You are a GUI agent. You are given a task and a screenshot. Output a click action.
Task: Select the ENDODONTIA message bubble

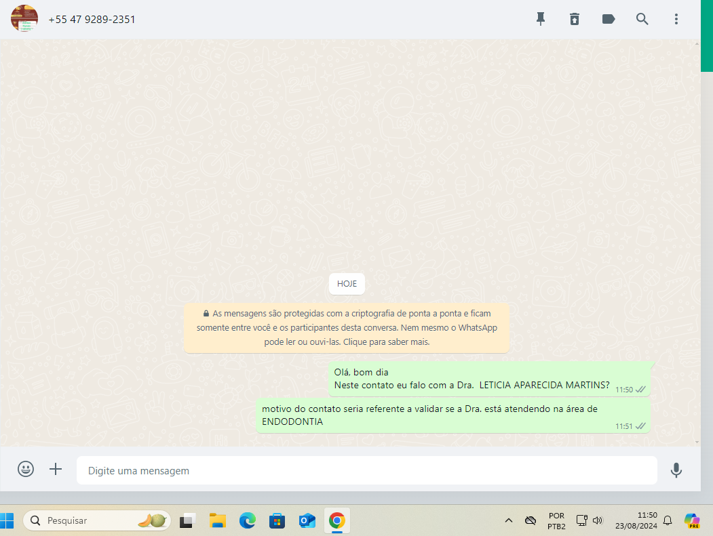tap(453, 415)
